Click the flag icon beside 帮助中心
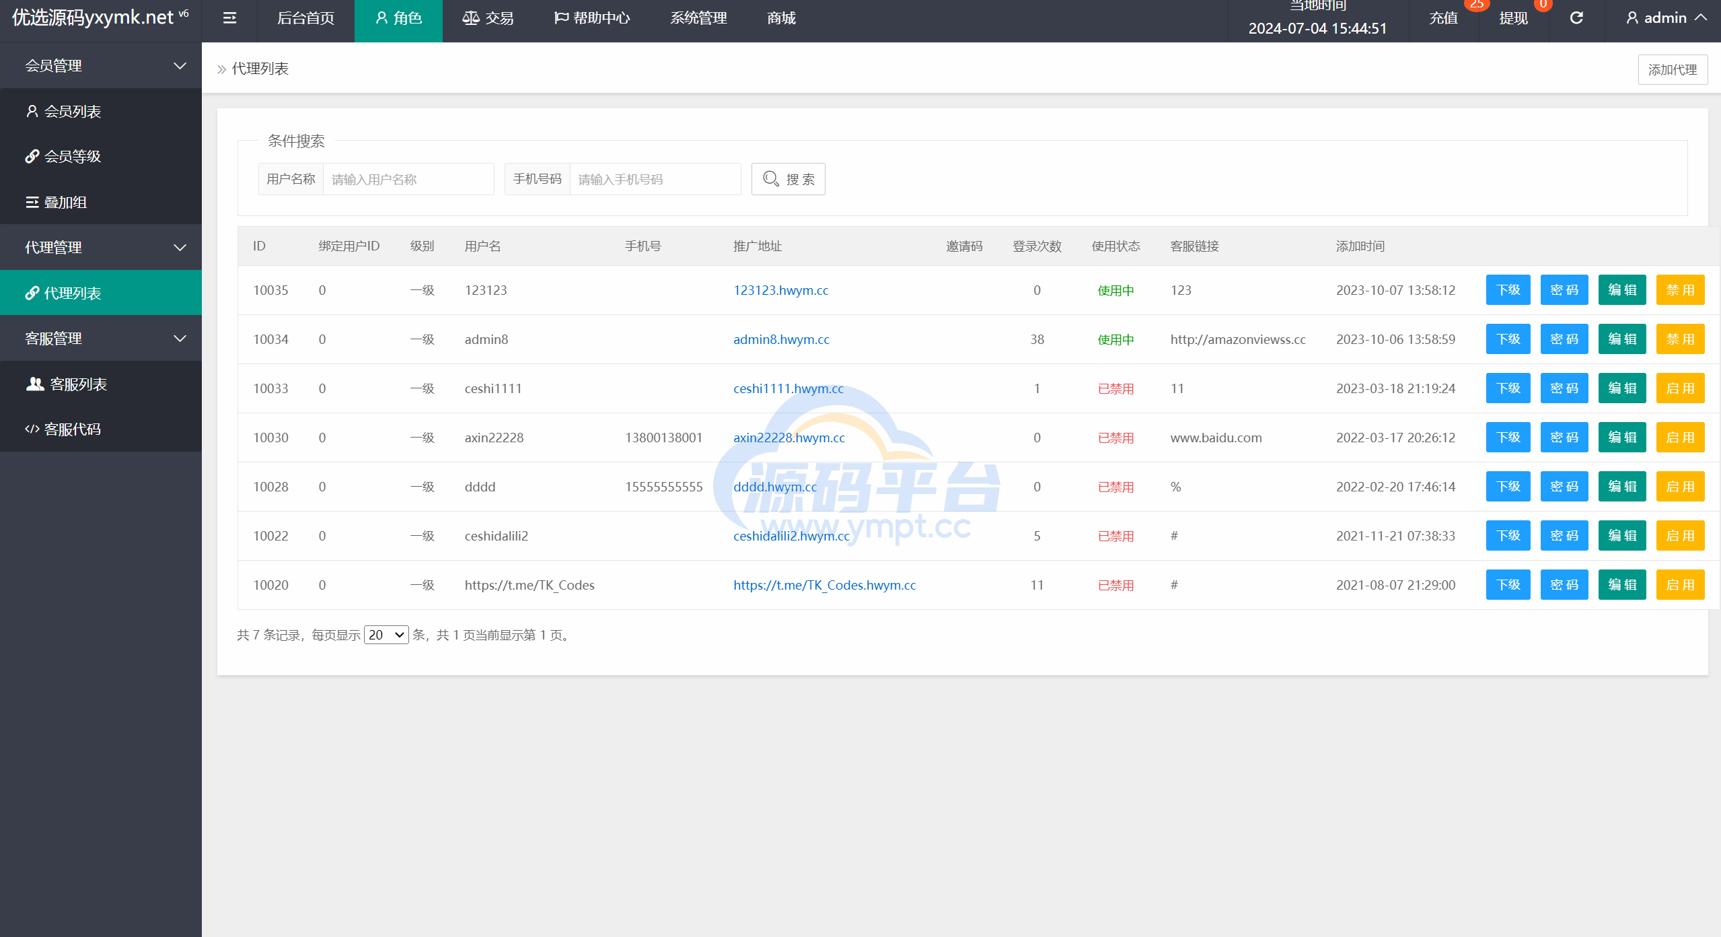 [x=561, y=18]
